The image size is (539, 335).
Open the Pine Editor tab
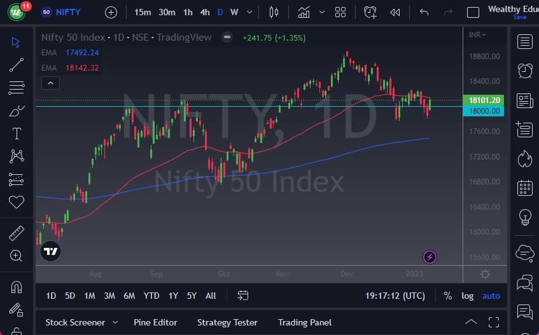(155, 323)
